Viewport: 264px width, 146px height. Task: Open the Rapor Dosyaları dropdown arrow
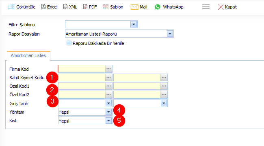(170, 34)
